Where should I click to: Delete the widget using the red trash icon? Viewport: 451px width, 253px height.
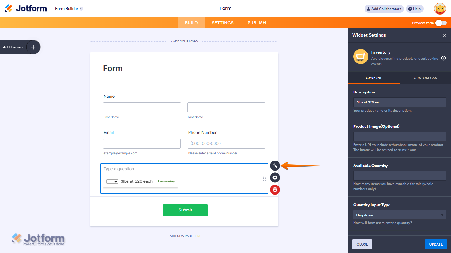click(275, 190)
